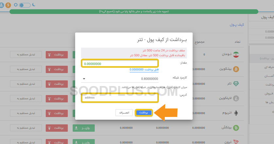Click برداشت button in تتر row
Screen dimensions: 274x144
point(57,84)
